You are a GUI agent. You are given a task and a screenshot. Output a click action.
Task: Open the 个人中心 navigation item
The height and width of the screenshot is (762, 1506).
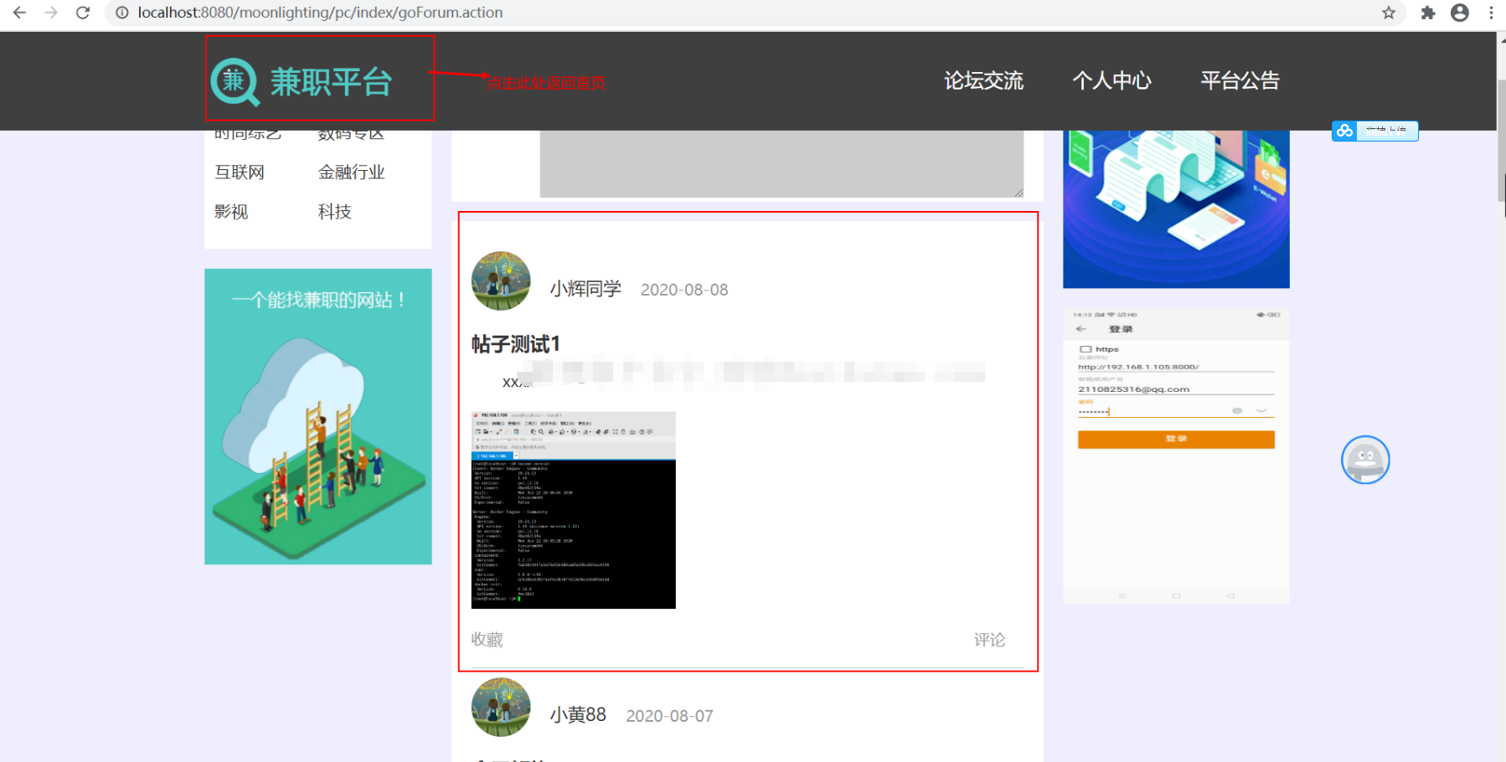click(x=1111, y=80)
